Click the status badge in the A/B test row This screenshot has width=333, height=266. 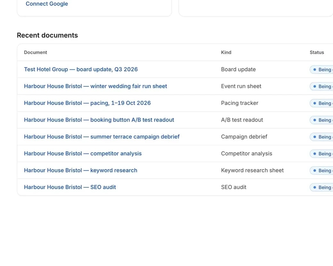pos(321,120)
